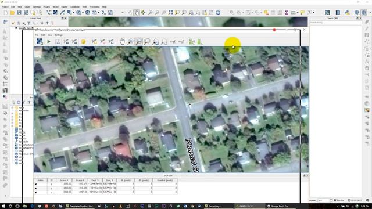Create new project in QGIS toolbar

(5, 13)
